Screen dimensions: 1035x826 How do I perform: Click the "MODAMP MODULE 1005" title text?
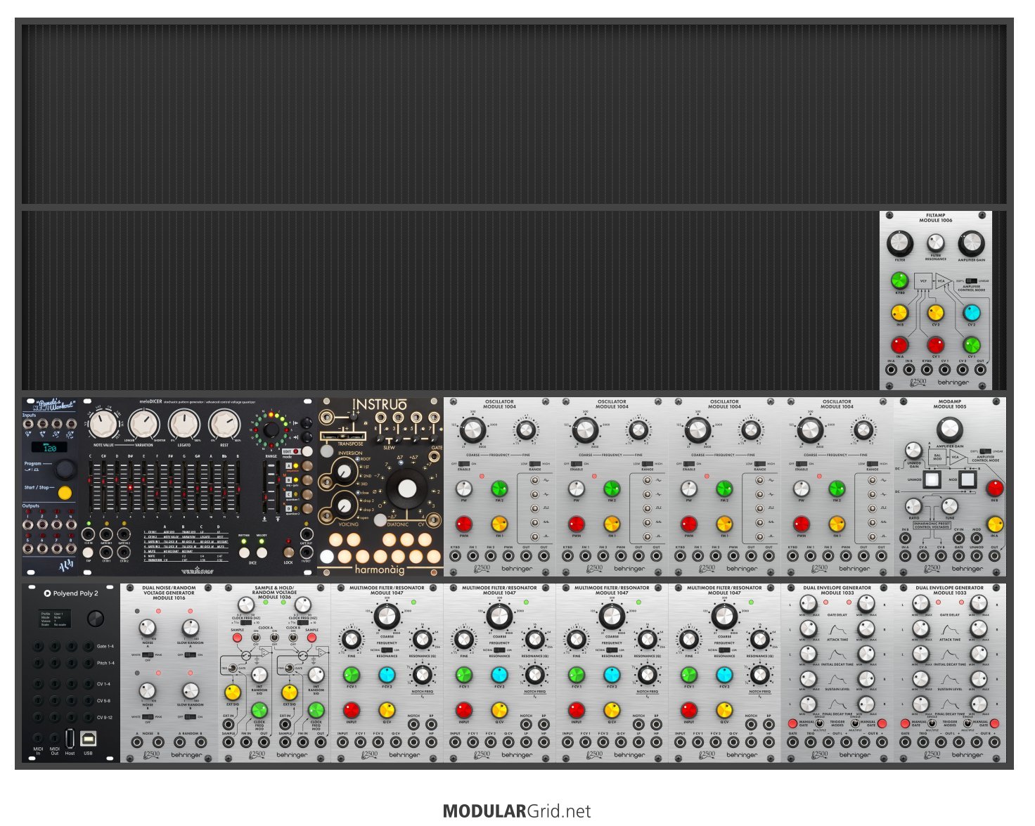tap(949, 404)
